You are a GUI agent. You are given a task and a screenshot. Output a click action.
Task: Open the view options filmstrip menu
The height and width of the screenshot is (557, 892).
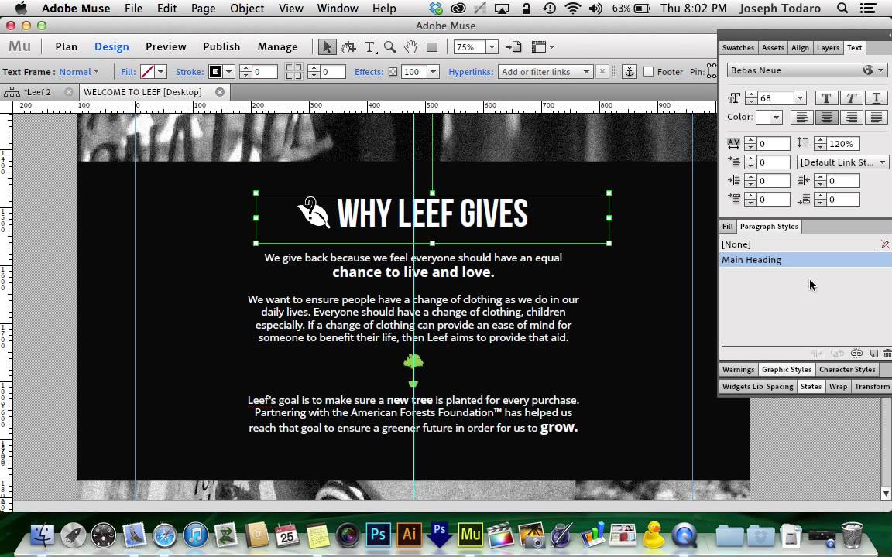pyautogui.click(x=542, y=46)
